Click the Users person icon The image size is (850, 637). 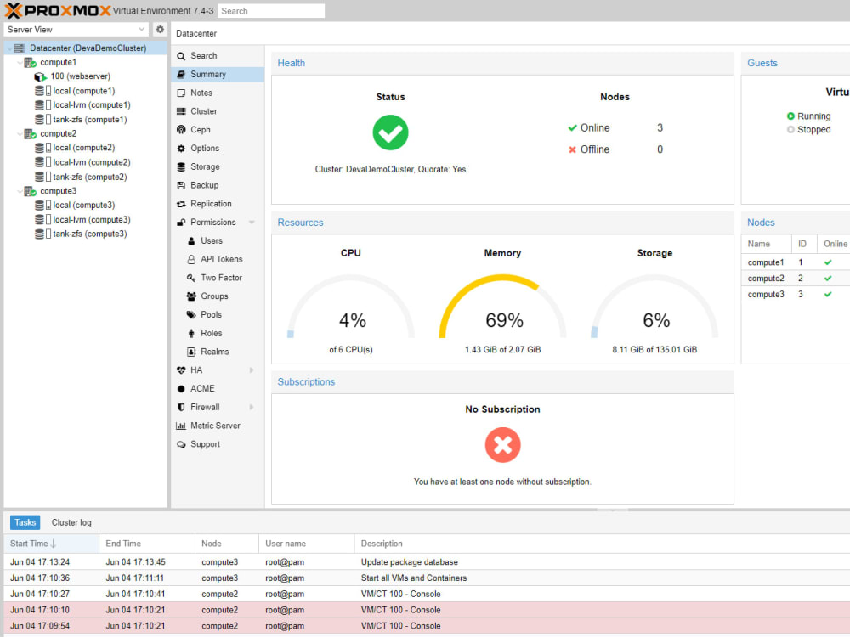pos(191,241)
